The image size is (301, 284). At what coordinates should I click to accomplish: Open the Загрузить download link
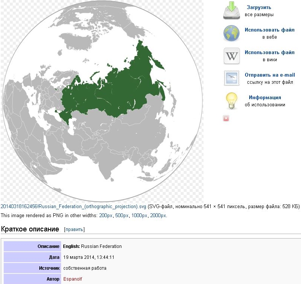pyautogui.click(x=259, y=7)
